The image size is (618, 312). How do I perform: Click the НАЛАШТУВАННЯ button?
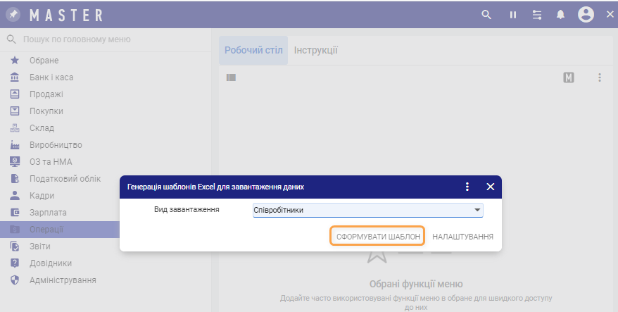(x=462, y=237)
